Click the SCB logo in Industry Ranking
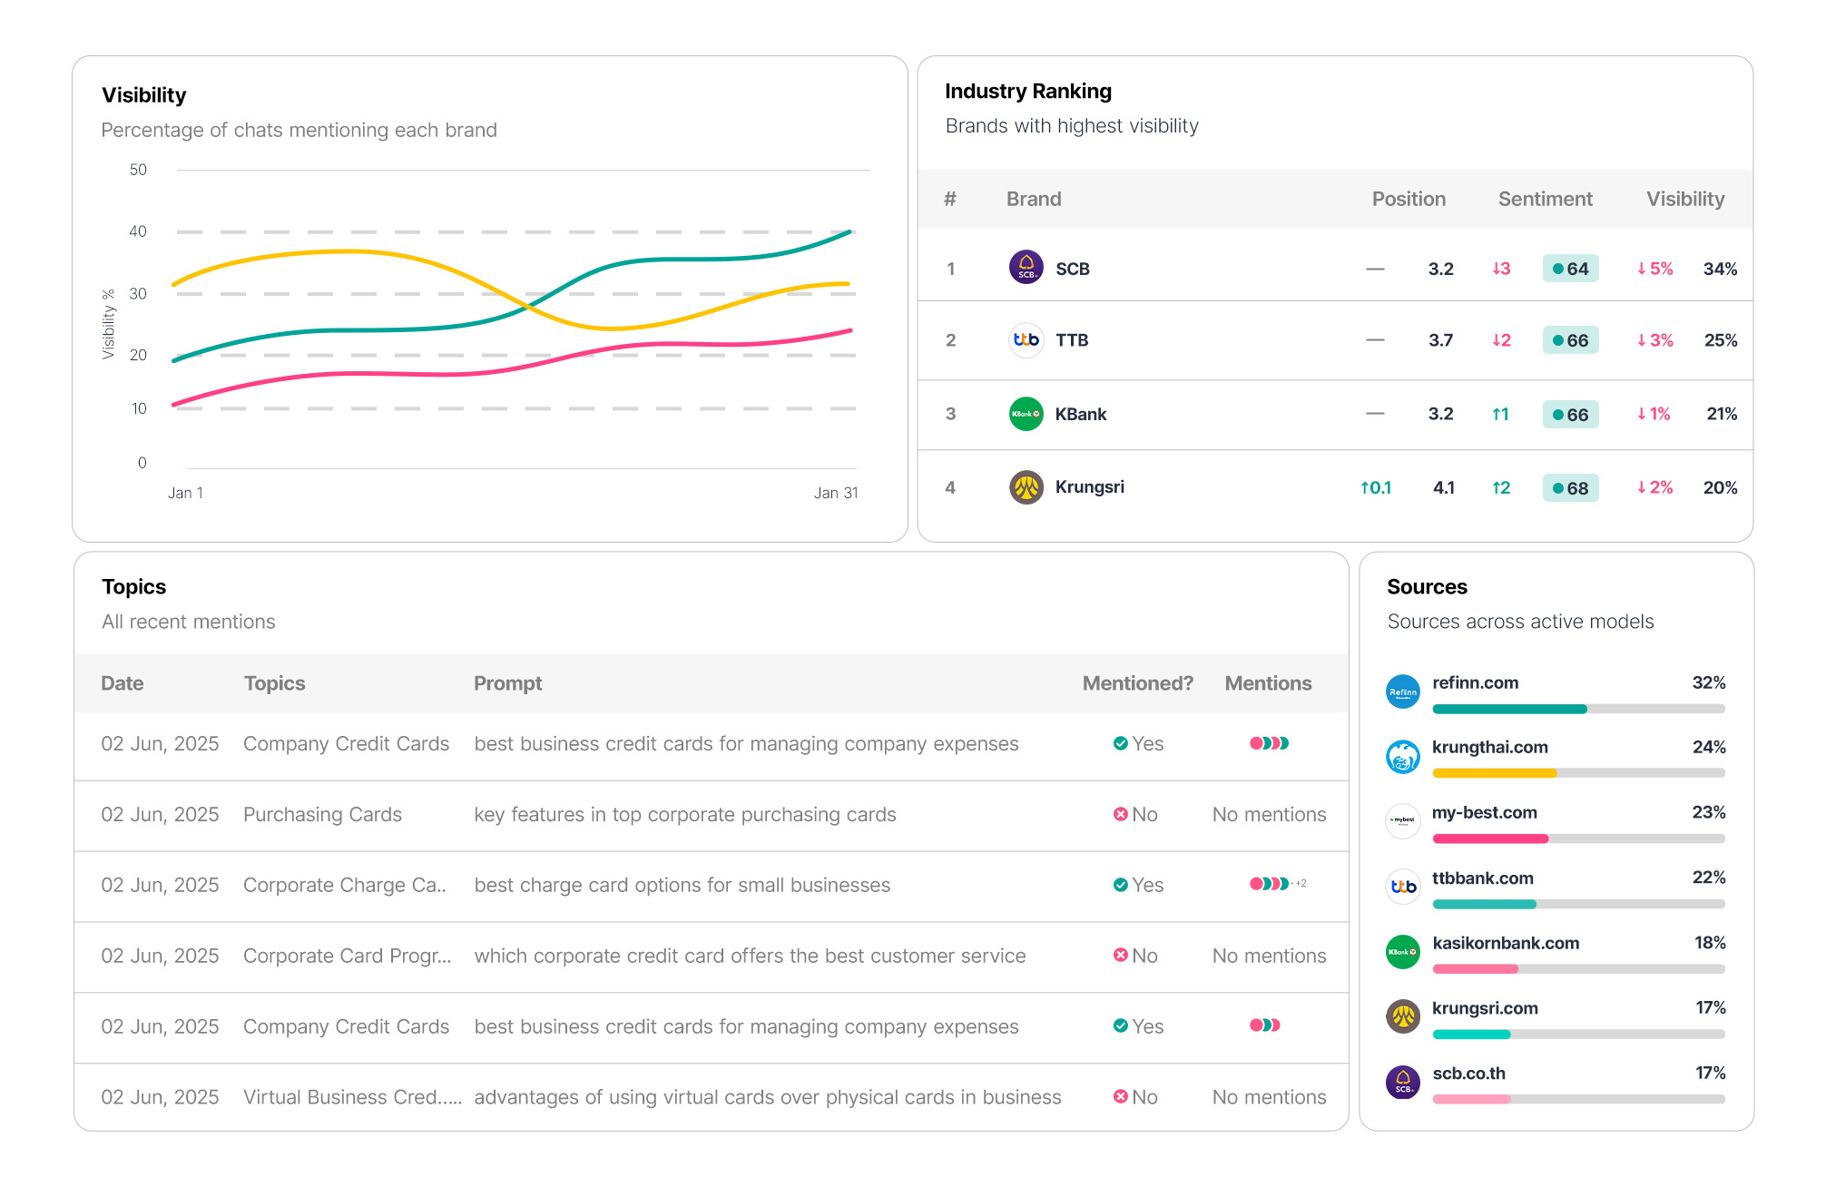This screenshot has width=1826, height=1187. pos(1026,268)
